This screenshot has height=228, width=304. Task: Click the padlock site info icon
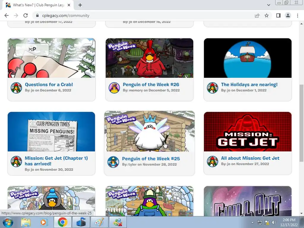click(x=37, y=15)
